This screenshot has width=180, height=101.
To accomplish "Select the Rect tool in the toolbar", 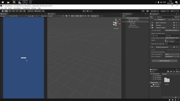I will [17, 11].
